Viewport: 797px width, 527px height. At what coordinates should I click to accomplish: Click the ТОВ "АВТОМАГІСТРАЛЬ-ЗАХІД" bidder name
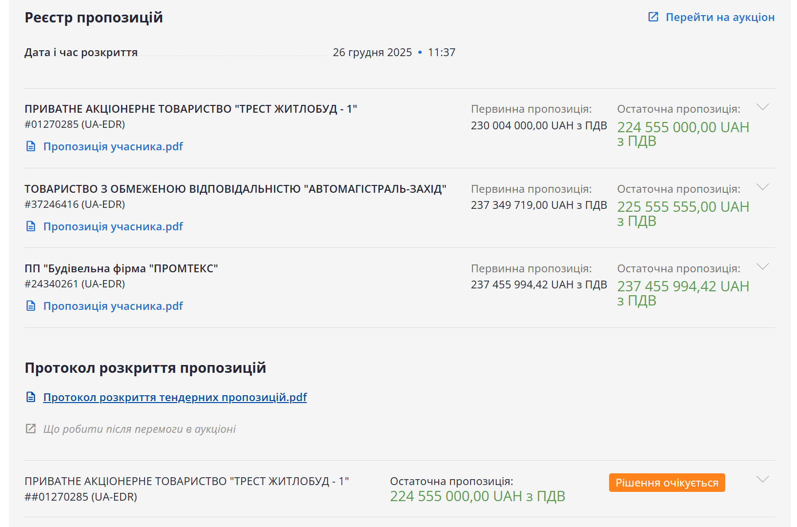pos(235,189)
